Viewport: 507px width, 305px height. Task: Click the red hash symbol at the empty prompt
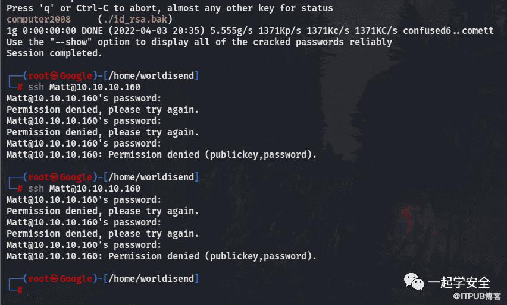point(20,290)
